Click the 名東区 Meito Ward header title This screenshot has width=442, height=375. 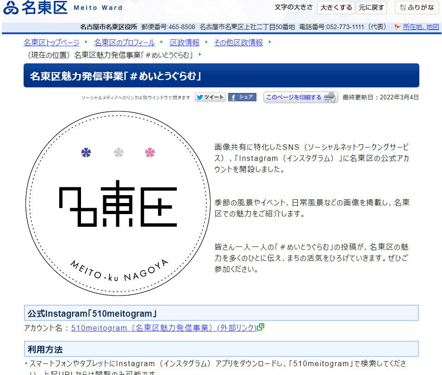72,7
